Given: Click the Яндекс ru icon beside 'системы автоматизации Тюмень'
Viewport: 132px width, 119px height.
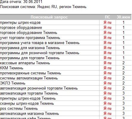Looking at the screenshot, I should click(108, 78).
